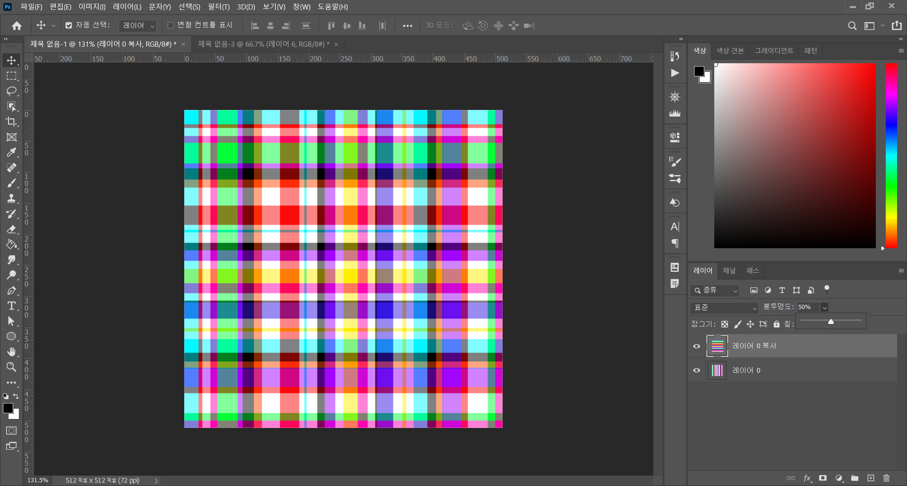Expand the status bar info arrow
The height and width of the screenshot is (486, 907).
click(x=156, y=480)
